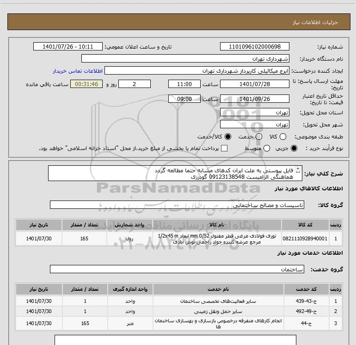Select the متر unit cell

[x=130, y=323]
